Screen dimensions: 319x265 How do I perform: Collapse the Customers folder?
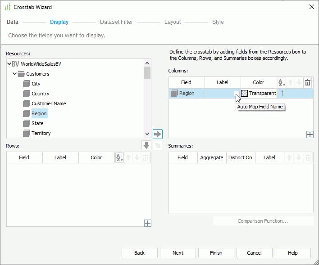click(x=15, y=74)
